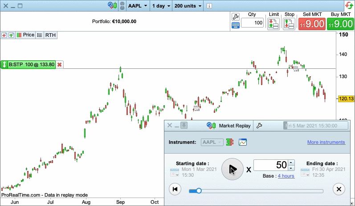This screenshot has width=355, height=206.
Task: Click the Stop order button
Action: point(289,24)
